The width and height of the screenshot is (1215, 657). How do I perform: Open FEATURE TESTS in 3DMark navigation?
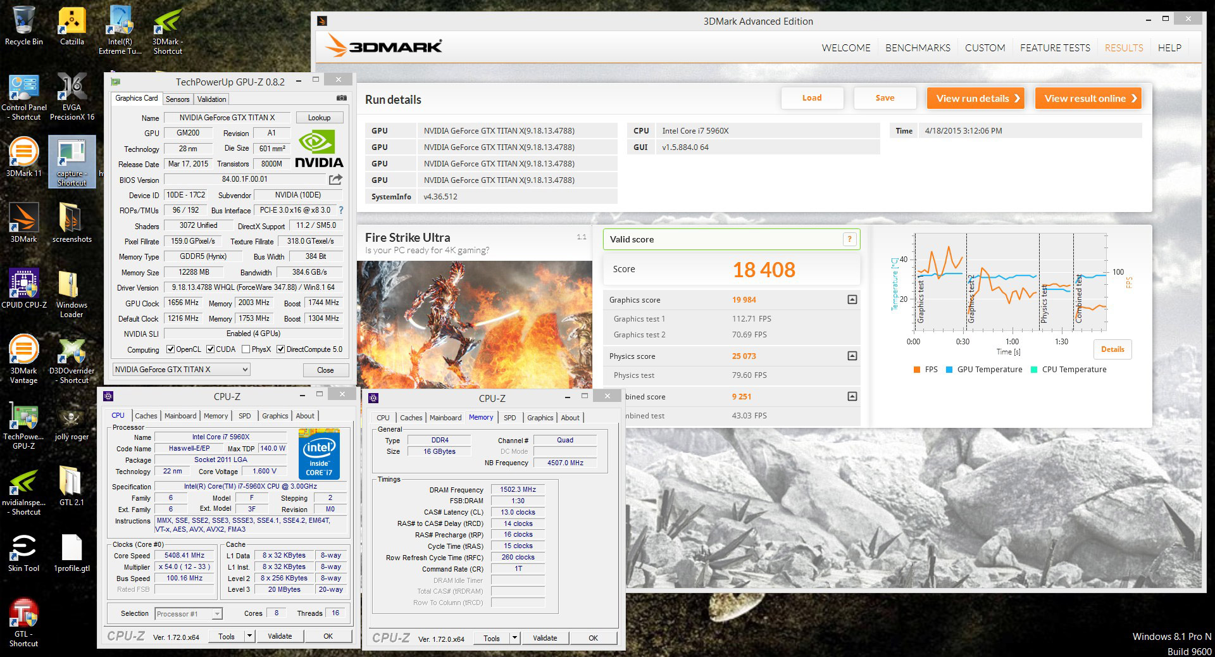coord(1055,48)
